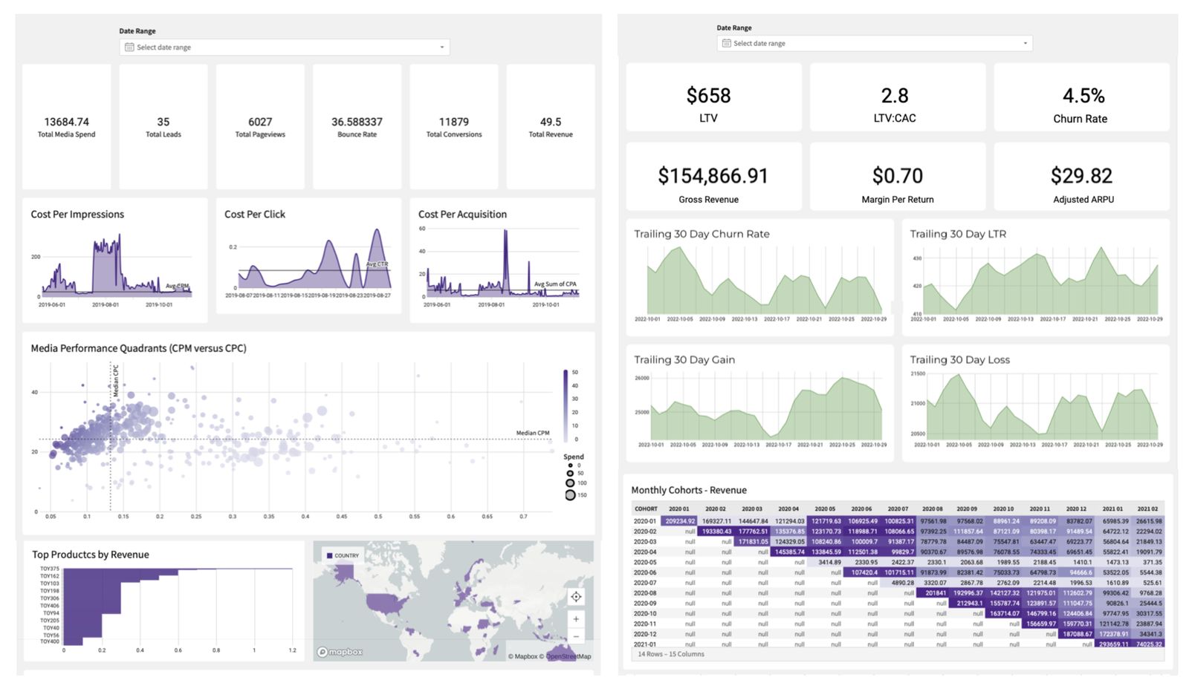Click the Spend 150 size legend circle
Image resolution: width=1189 pixels, height=683 pixels.
570,495
